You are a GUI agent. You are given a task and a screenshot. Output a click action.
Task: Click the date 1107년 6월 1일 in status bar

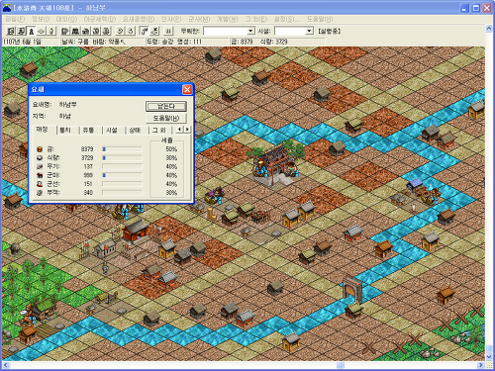(x=22, y=42)
